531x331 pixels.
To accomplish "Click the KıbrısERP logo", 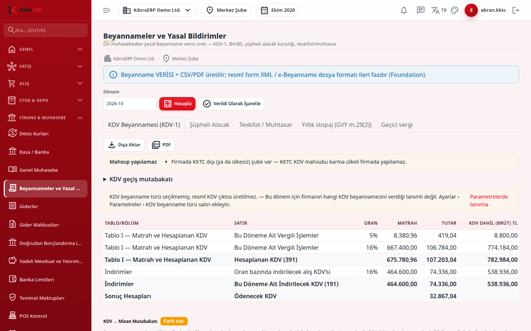I will 25,10.
